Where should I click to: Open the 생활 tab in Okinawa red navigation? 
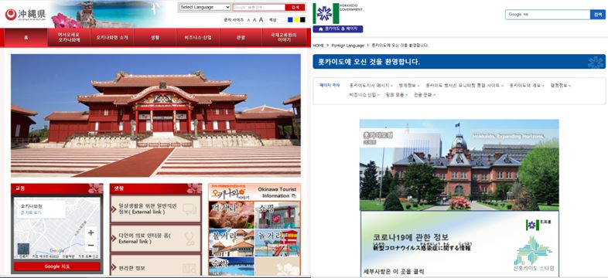(x=155, y=38)
